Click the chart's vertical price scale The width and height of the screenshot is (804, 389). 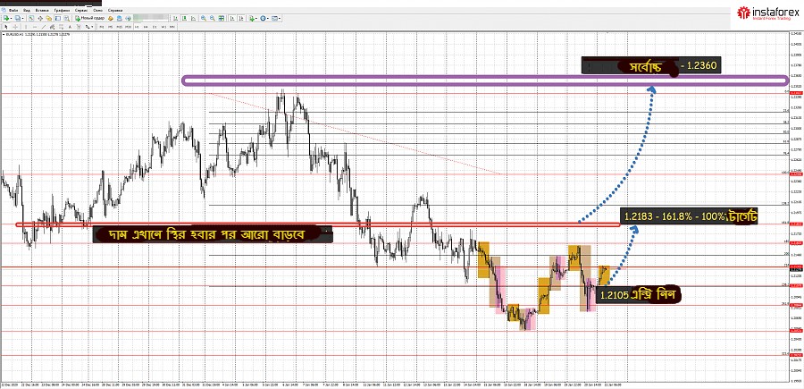796,206
